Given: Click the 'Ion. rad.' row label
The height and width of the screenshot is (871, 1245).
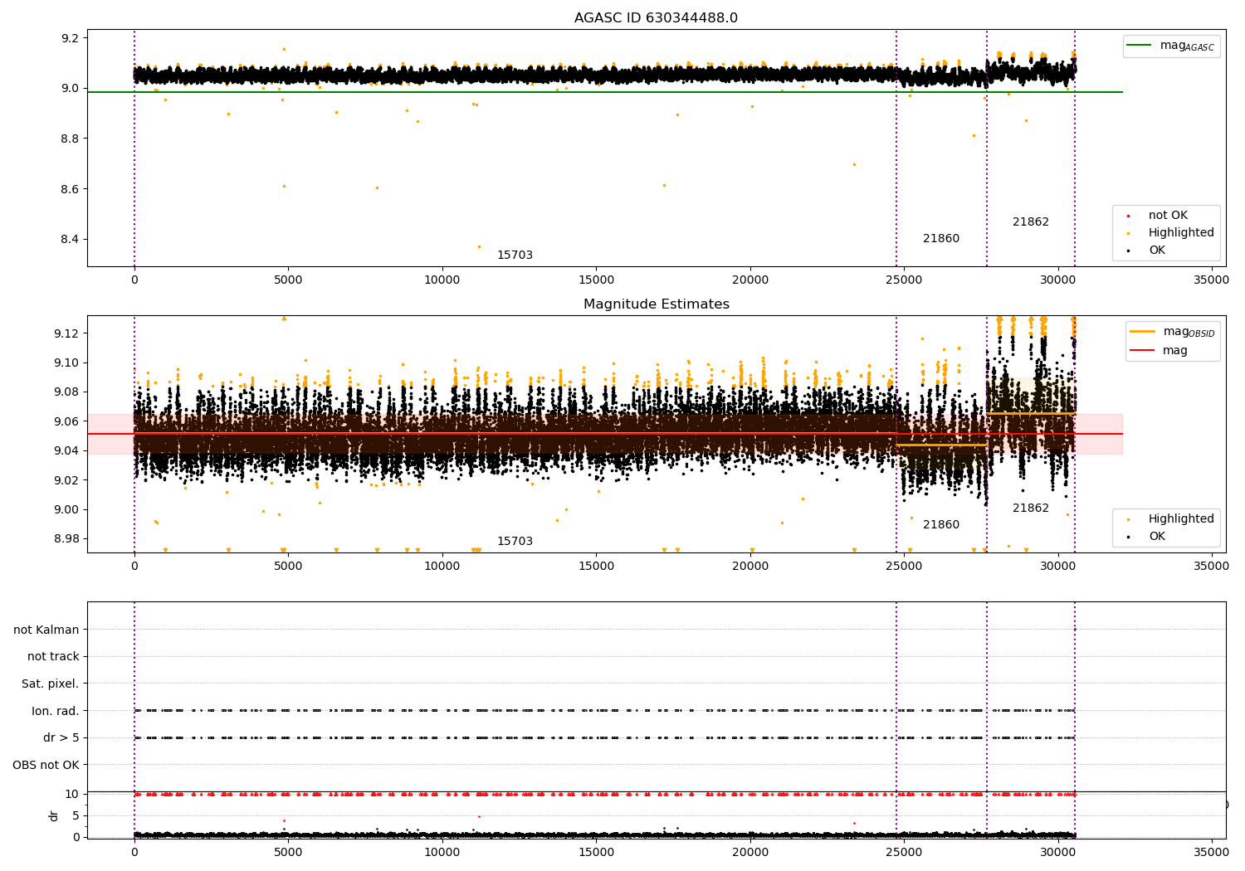Looking at the screenshot, I should 56,711.
